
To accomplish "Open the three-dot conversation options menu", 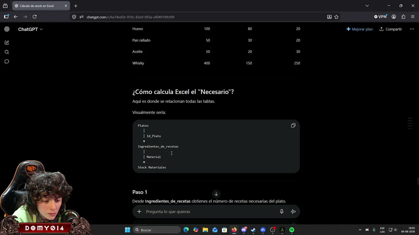I will (412, 29).
